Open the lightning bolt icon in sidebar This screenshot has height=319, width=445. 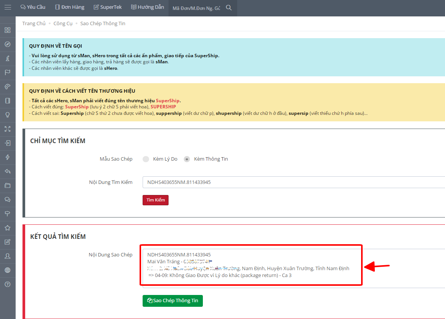point(8,157)
